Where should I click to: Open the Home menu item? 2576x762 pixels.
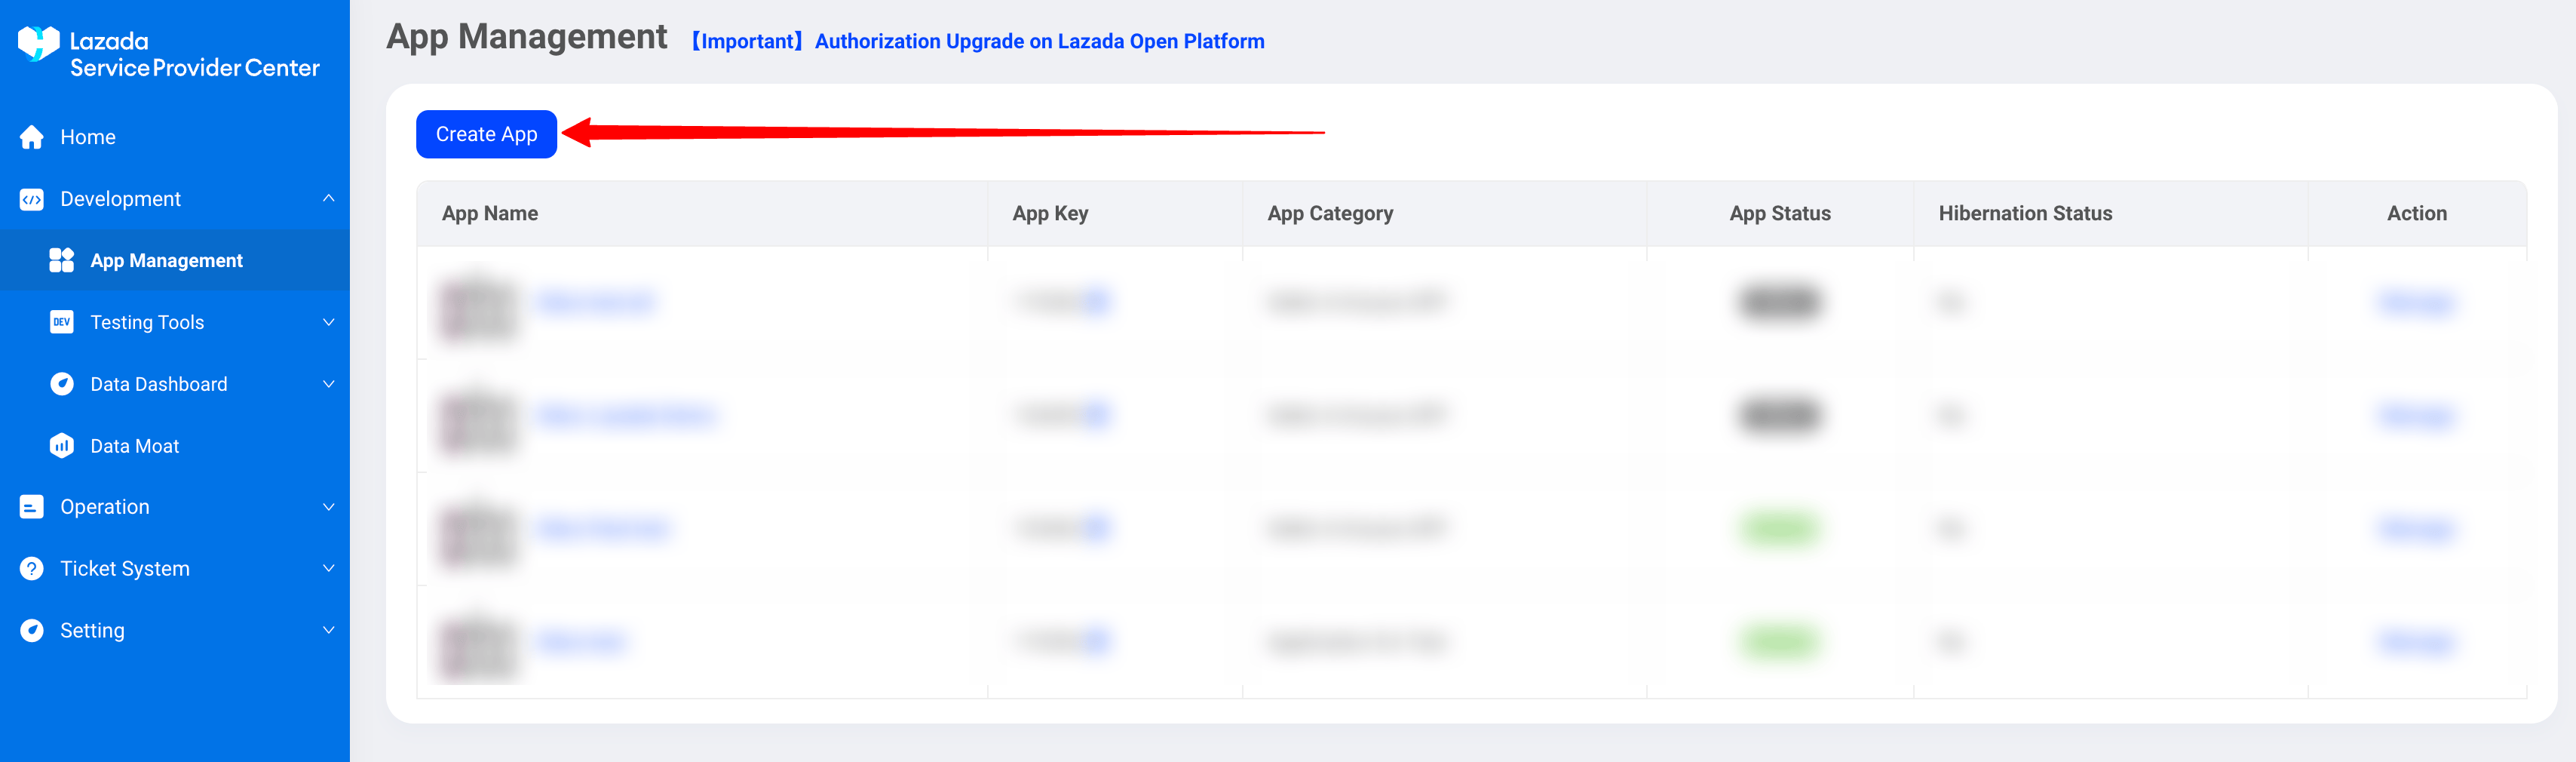coord(88,137)
